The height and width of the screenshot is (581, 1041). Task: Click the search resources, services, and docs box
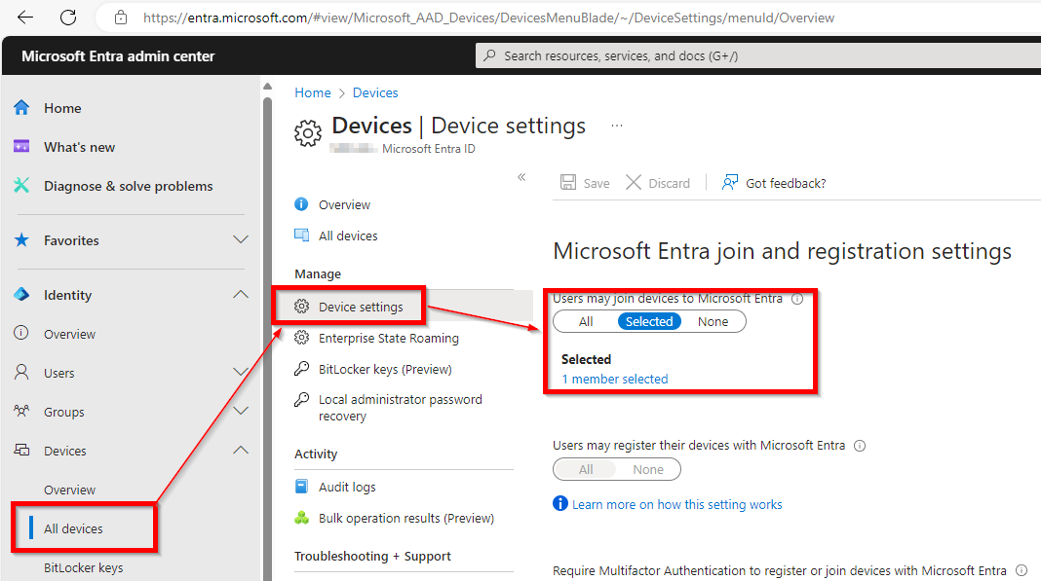[758, 55]
